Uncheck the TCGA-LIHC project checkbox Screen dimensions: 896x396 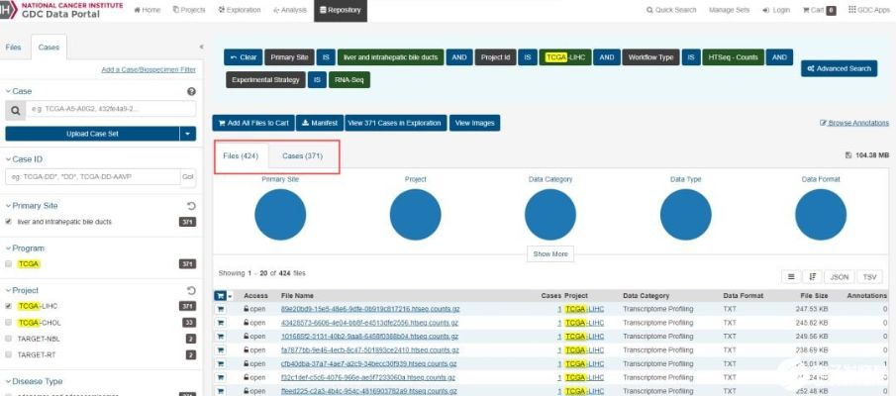point(9,307)
